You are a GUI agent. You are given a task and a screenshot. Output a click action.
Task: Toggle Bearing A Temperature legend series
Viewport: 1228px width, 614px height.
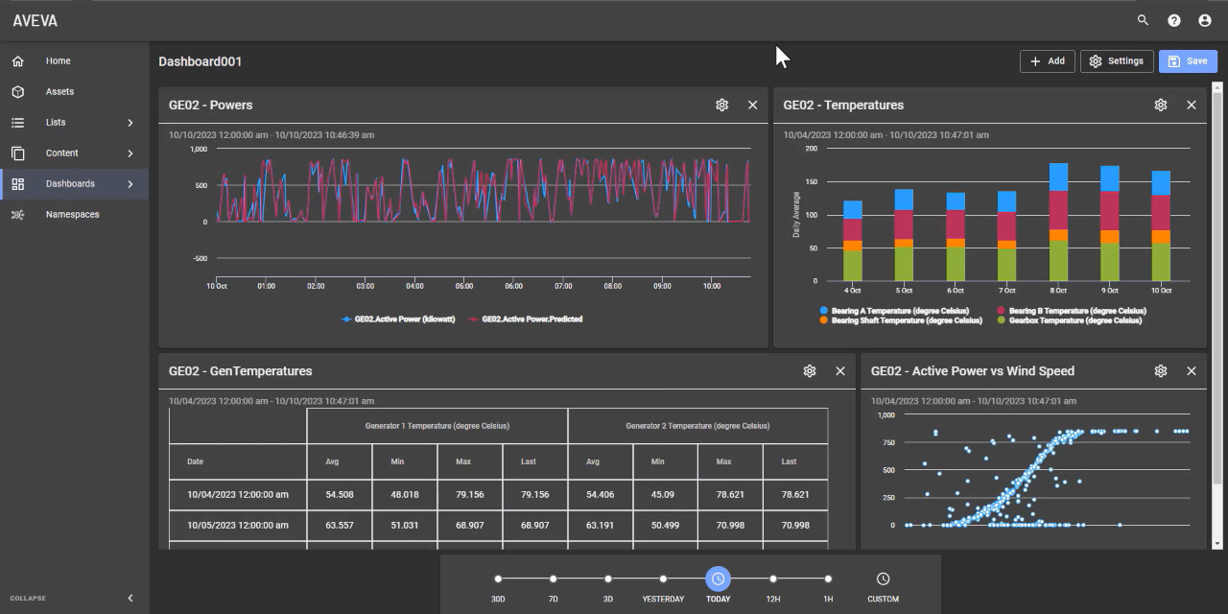894,311
